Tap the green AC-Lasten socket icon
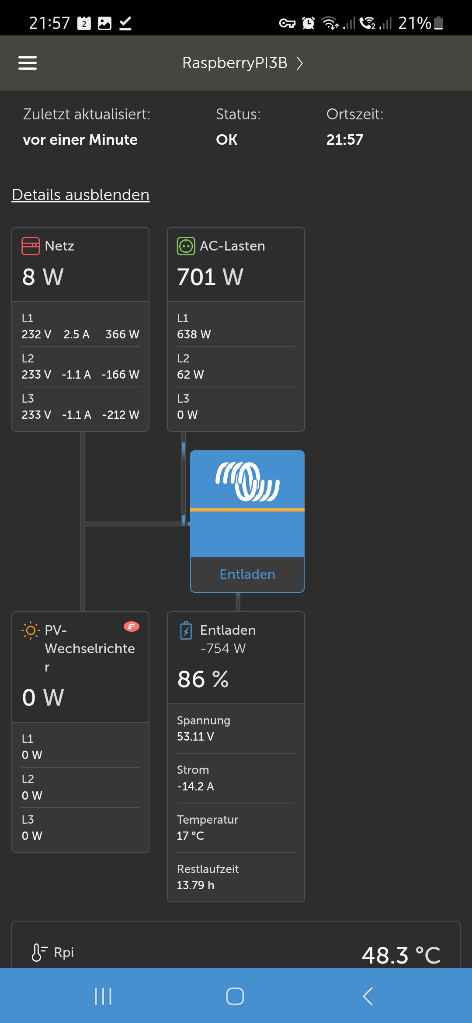Screen dimensions: 472x1023 click(186, 246)
